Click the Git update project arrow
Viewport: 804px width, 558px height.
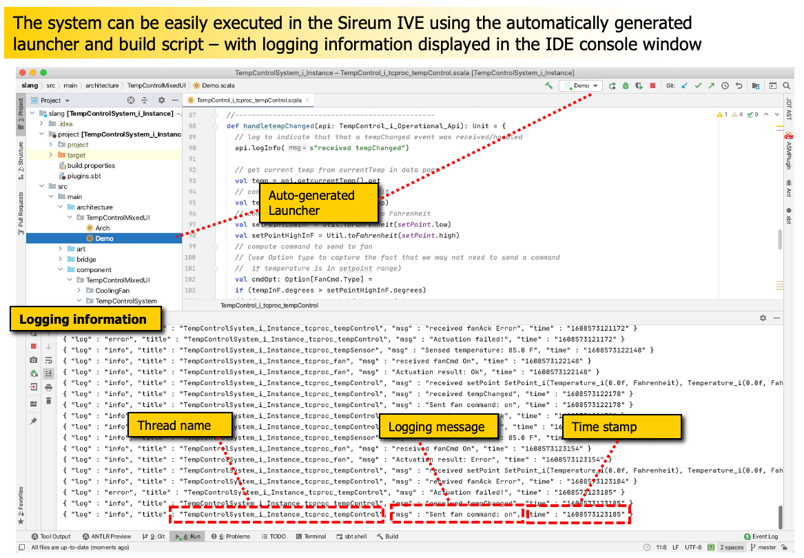pyautogui.click(x=684, y=85)
